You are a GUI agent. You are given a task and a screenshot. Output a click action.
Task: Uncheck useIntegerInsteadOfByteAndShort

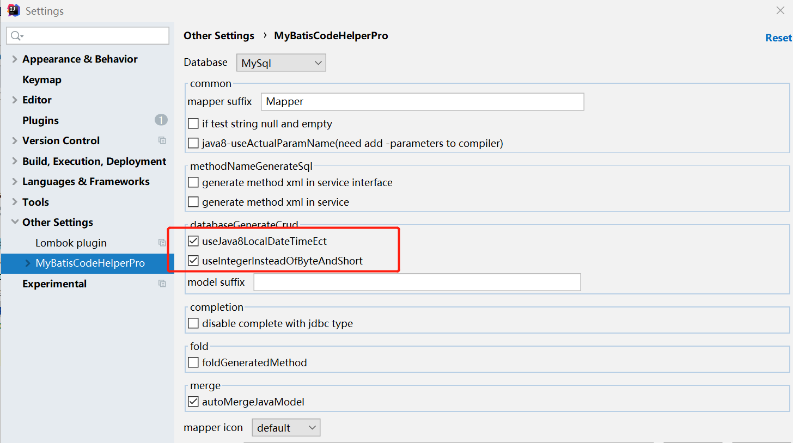click(x=193, y=261)
